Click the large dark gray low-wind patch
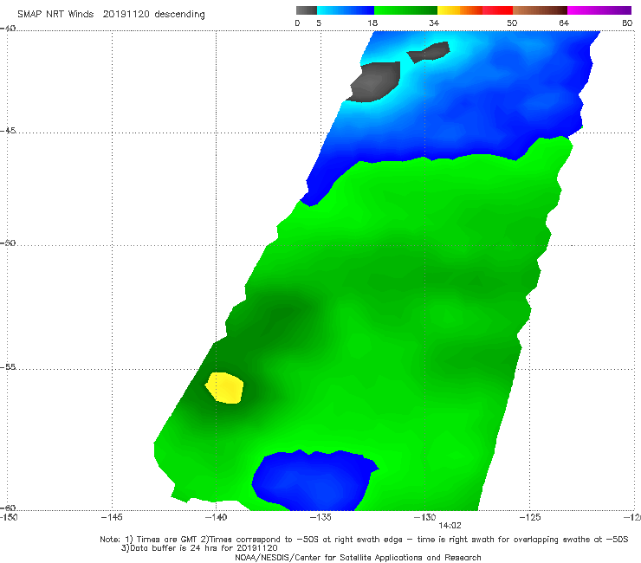Screen dimensions: 641x563 click(x=374, y=81)
